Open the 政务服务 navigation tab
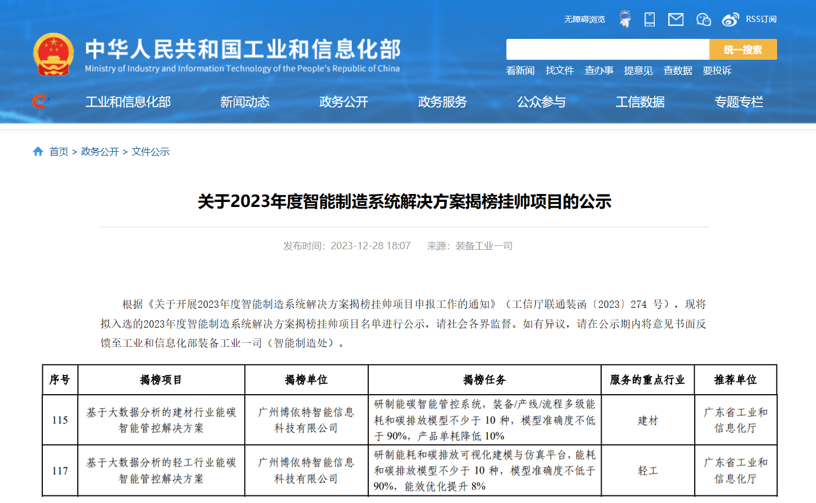 (442, 102)
